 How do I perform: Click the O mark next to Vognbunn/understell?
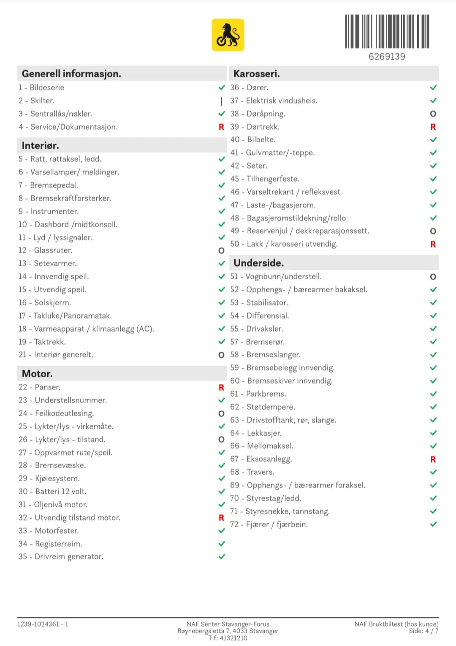pyautogui.click(x=433, y=277)
